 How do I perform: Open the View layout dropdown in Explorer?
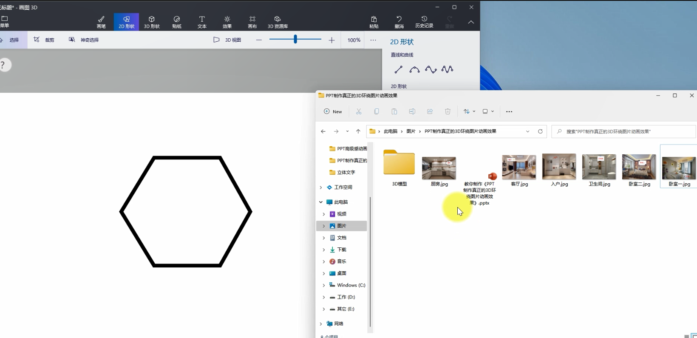[x=488, y=111]
